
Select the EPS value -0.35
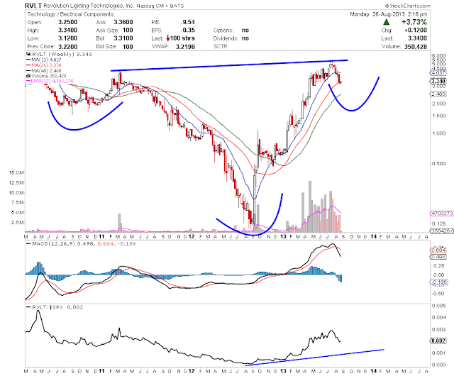[x=187, y=30]
